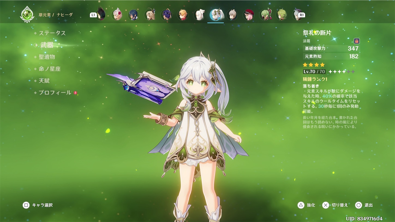Click the red alert badge beside プロフィール

[x=76, y=93]
